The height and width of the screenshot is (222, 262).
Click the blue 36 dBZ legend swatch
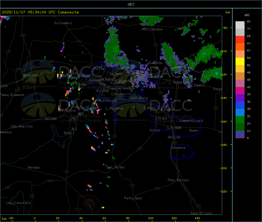click(240, 105)
